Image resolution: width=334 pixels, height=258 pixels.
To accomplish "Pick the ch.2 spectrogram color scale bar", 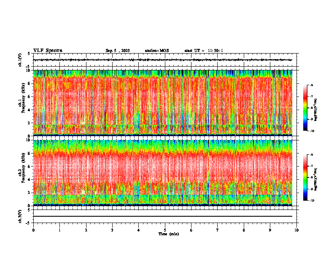I will click(x=305, y=177).
